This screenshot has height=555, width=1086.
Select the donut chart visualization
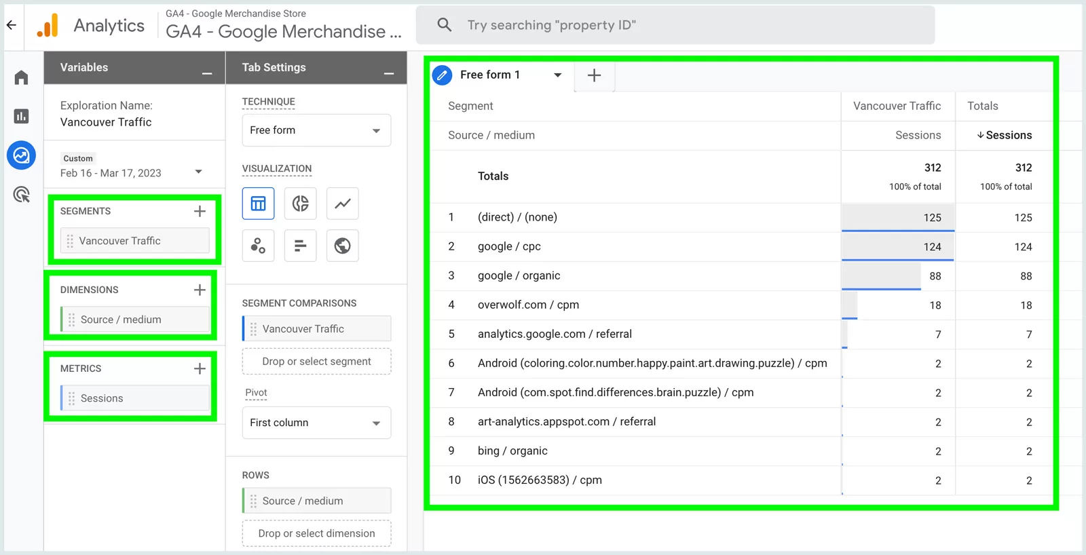(x=301, y=204)
